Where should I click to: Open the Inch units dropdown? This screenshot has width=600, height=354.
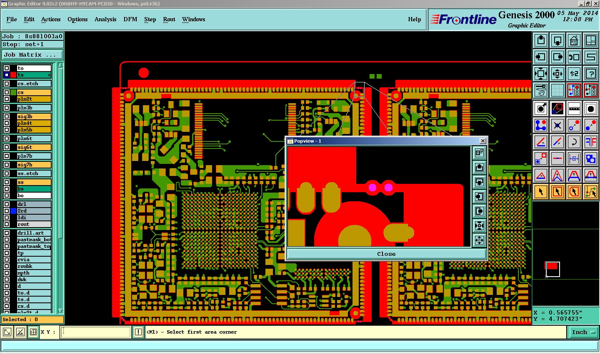point(583,332)
